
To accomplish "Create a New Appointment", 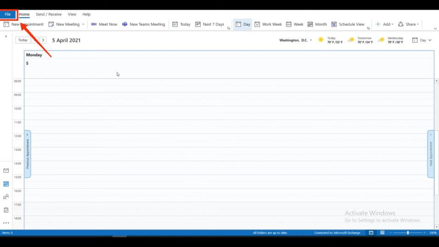I will click(x=23, y=24).
